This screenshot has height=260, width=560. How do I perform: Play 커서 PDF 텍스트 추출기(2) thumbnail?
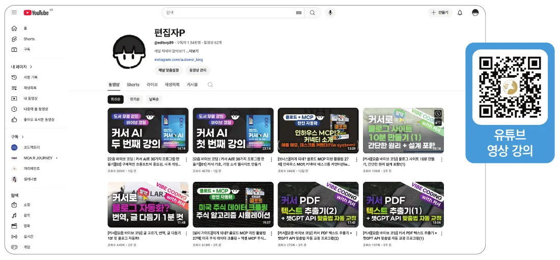318,205
